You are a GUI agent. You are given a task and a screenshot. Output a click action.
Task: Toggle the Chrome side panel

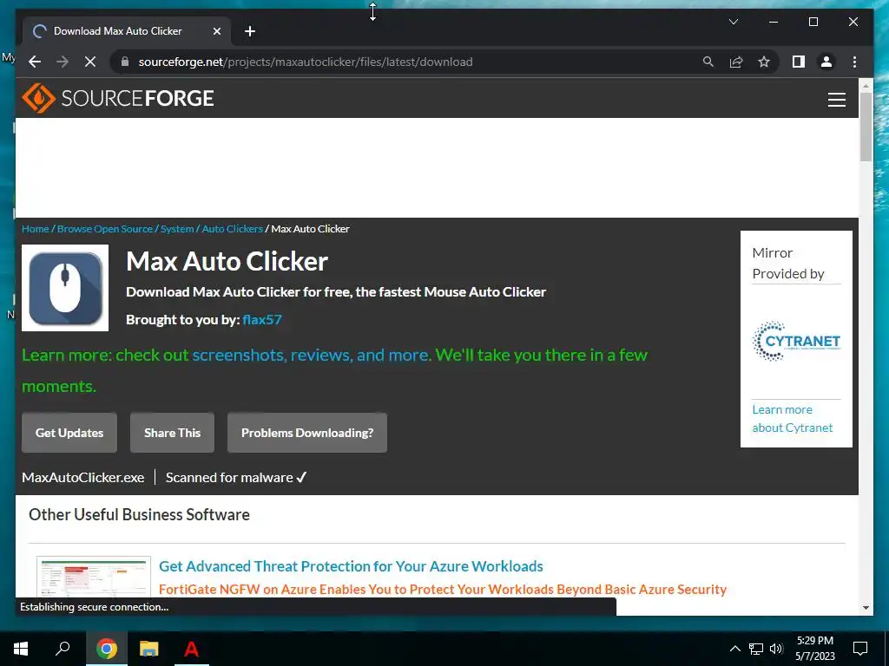tap(799, 62)
